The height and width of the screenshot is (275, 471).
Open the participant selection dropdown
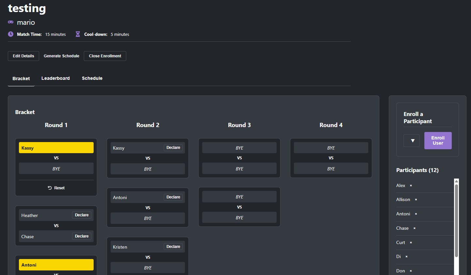point(412,141)
